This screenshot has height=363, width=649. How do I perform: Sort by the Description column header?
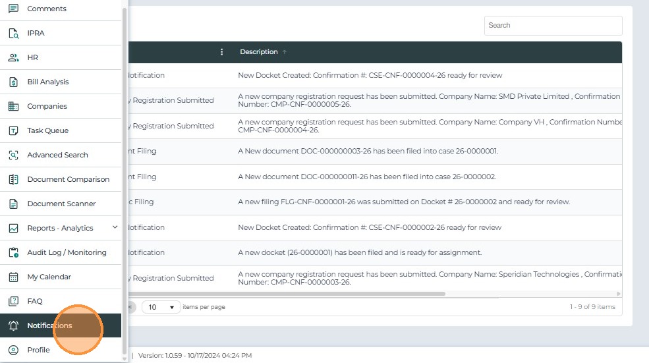pyautogui.click(x=259, y=52)
